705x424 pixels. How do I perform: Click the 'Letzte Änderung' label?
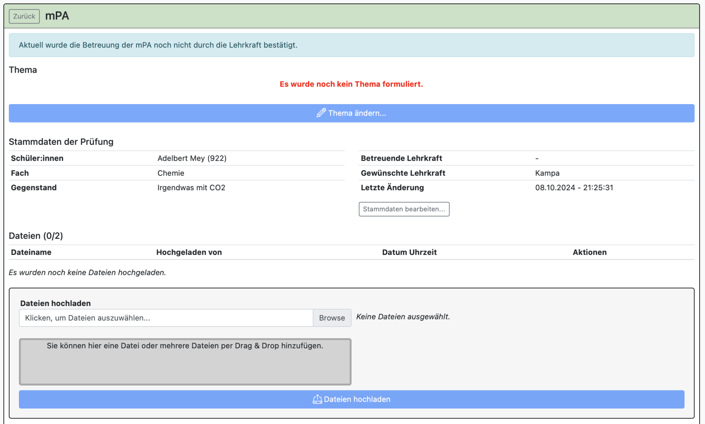(392, 188)
